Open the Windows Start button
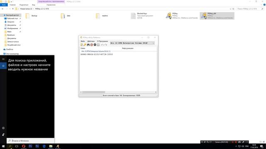 pos(3,146)
